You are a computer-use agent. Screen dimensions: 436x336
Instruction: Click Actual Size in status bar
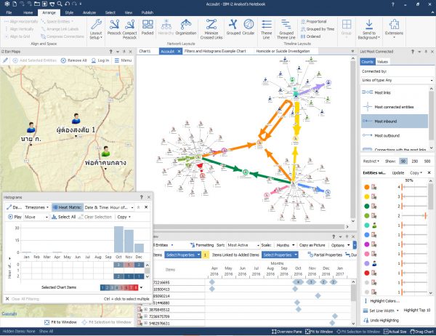(x=395, y=332)
